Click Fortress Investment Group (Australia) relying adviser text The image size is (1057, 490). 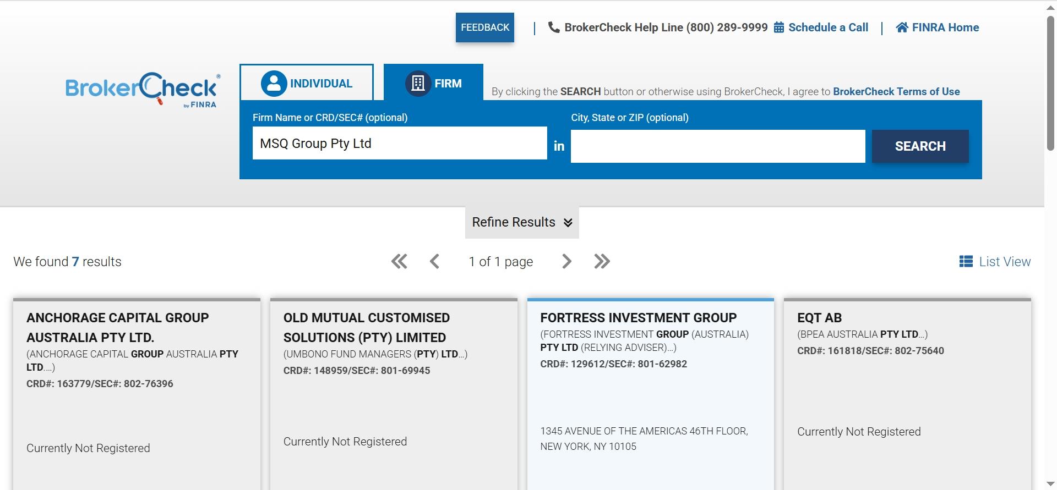click(x=644, y=341)
